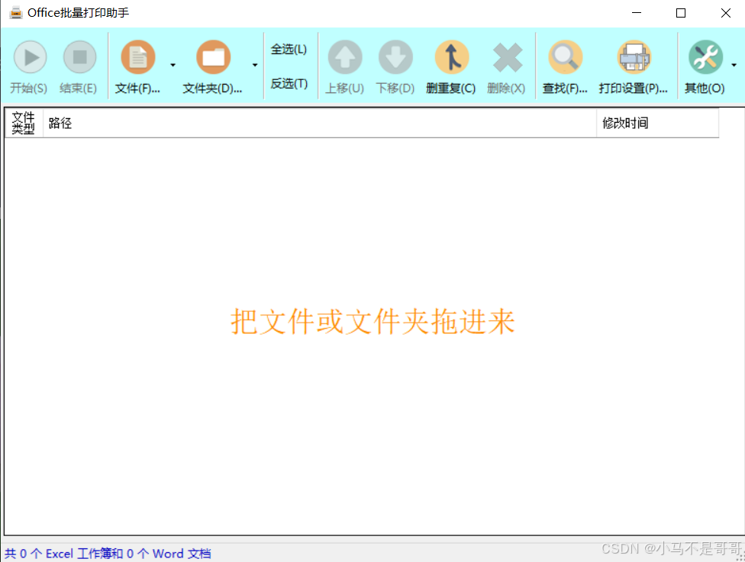This screenshot has width=745, height=562.
Task: Move item up with the 上移(U) icon
Action: pyautogui.click(x=345, y=57)
